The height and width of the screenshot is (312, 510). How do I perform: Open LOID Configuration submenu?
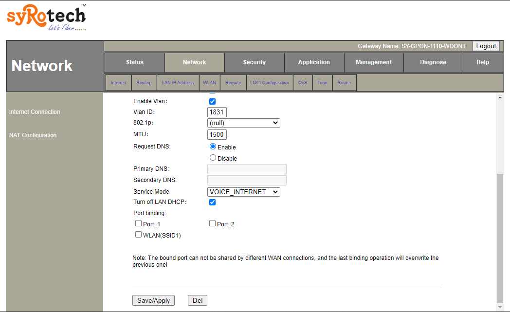pyautogui.click(x=269, y=83)
